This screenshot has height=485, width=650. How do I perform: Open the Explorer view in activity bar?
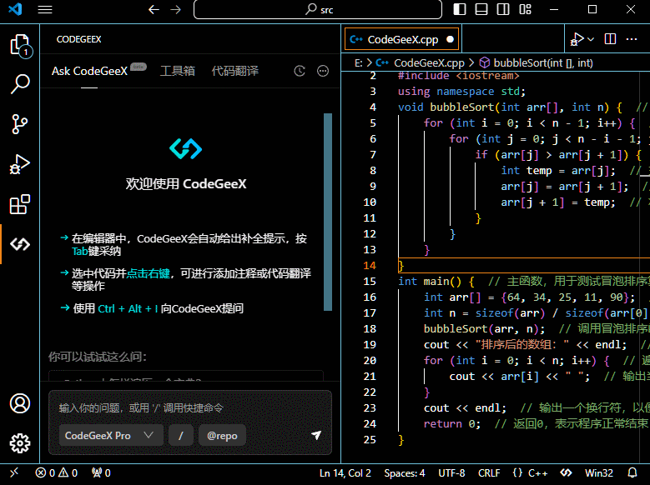click(20, 45)
